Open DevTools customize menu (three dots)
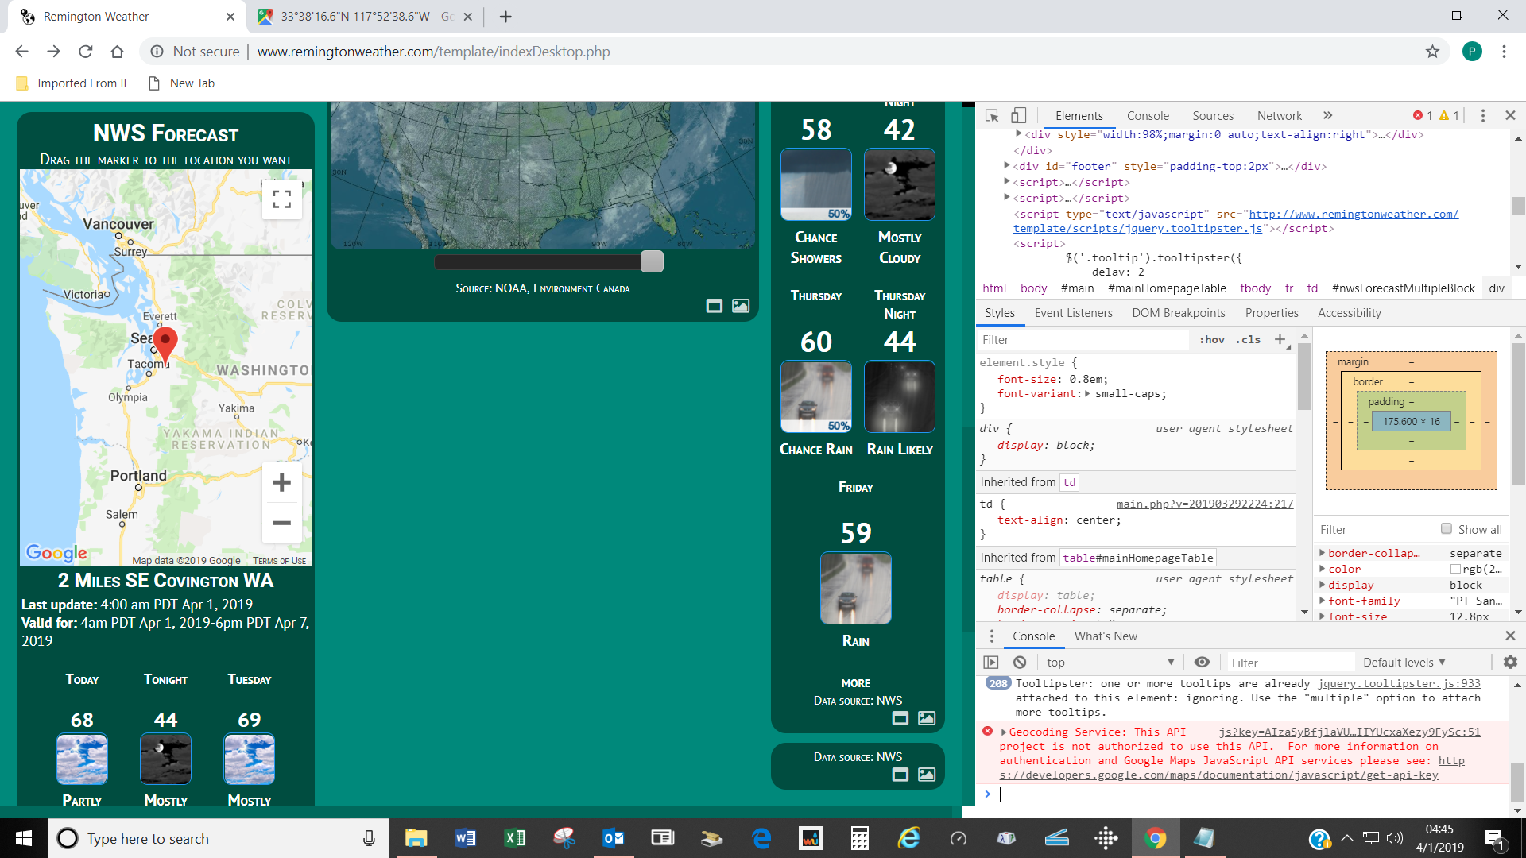This screenshot has height=858, width=1526. (x=1482, y=116)
